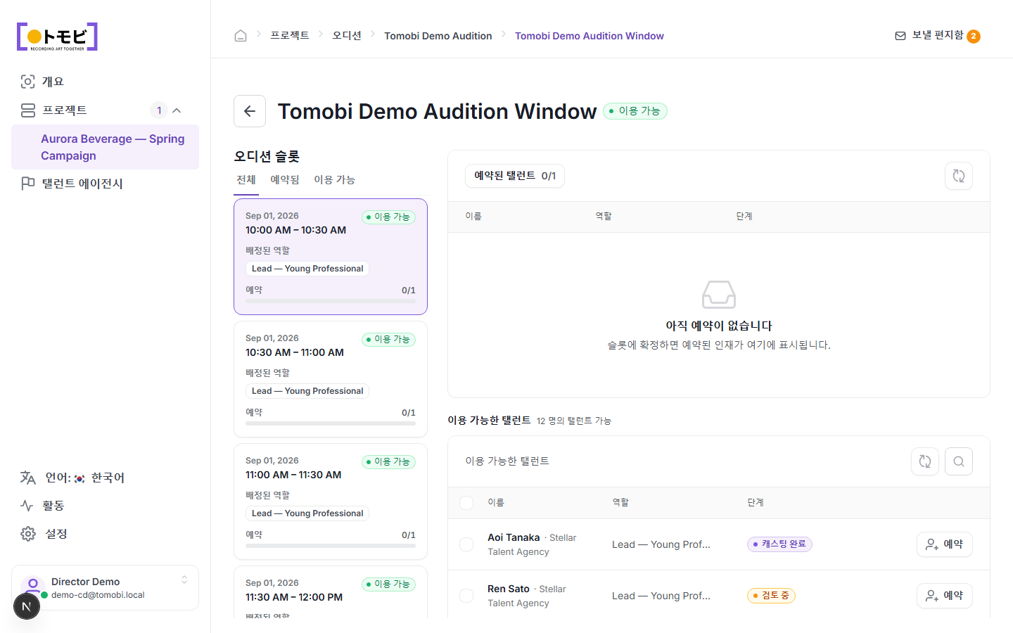The width and height of the screenshot is (1013, 633).
Task: Click the 검토 중 status badge
Action: tap(771, 596)
